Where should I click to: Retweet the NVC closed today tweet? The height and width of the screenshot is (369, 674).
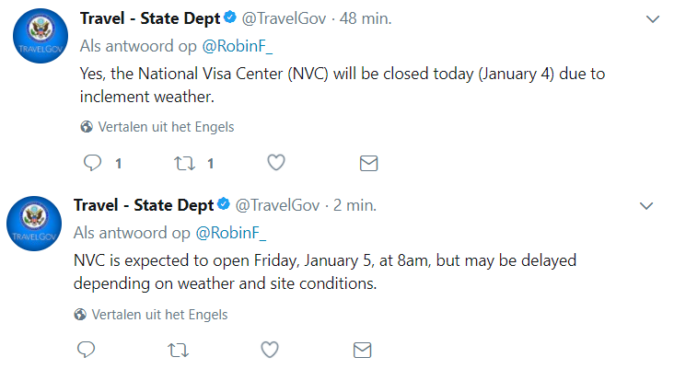pos(184,164)
